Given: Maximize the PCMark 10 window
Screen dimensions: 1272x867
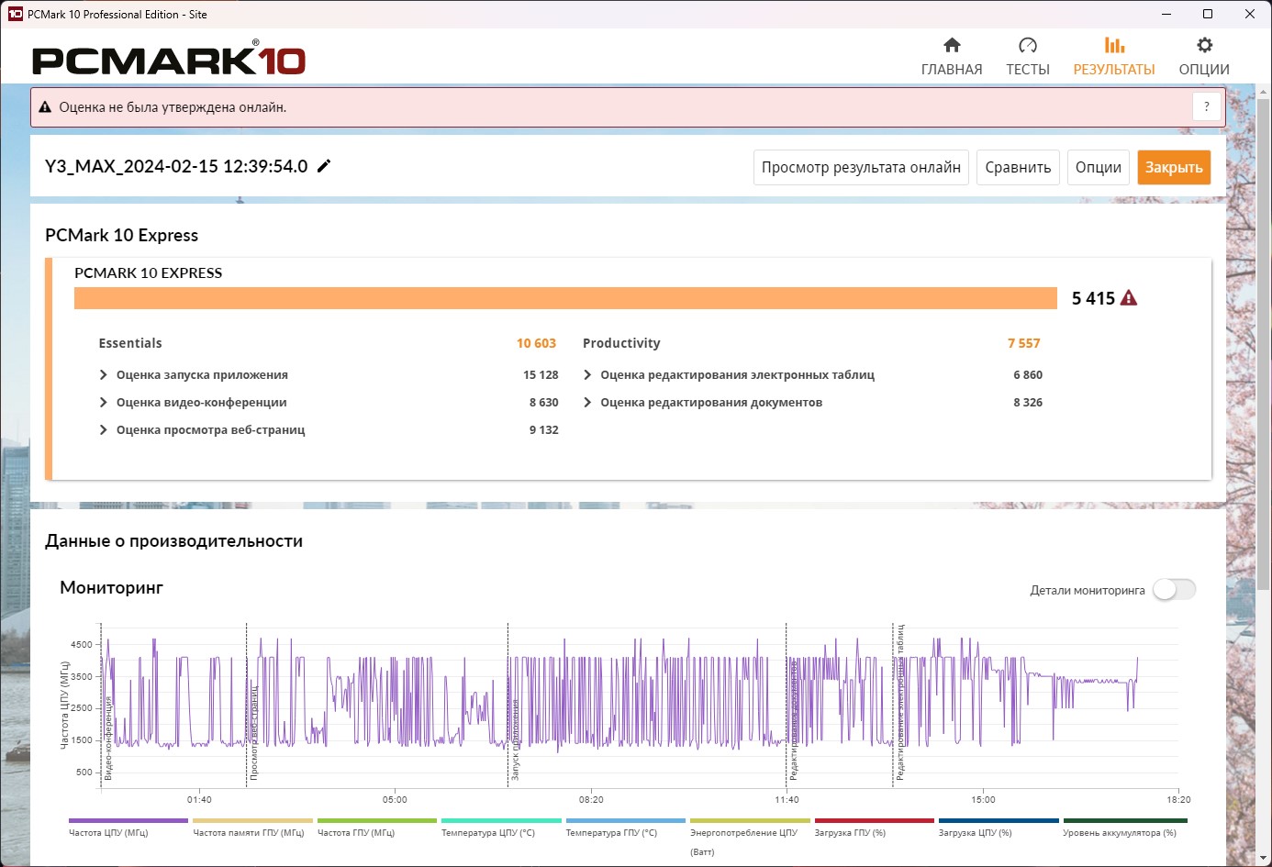Looking at the screenshot, I should pos(1208,14).
